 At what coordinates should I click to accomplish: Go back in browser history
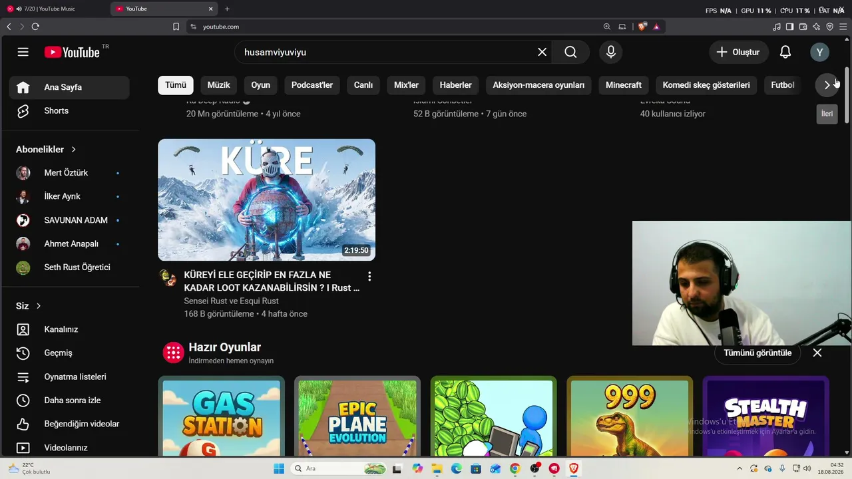[9, 27]
